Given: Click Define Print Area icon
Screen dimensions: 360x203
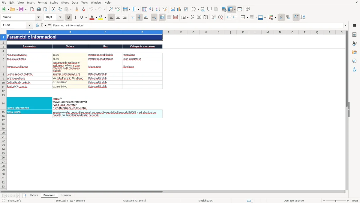Looking at the screenshot, I should click(224, 9).
